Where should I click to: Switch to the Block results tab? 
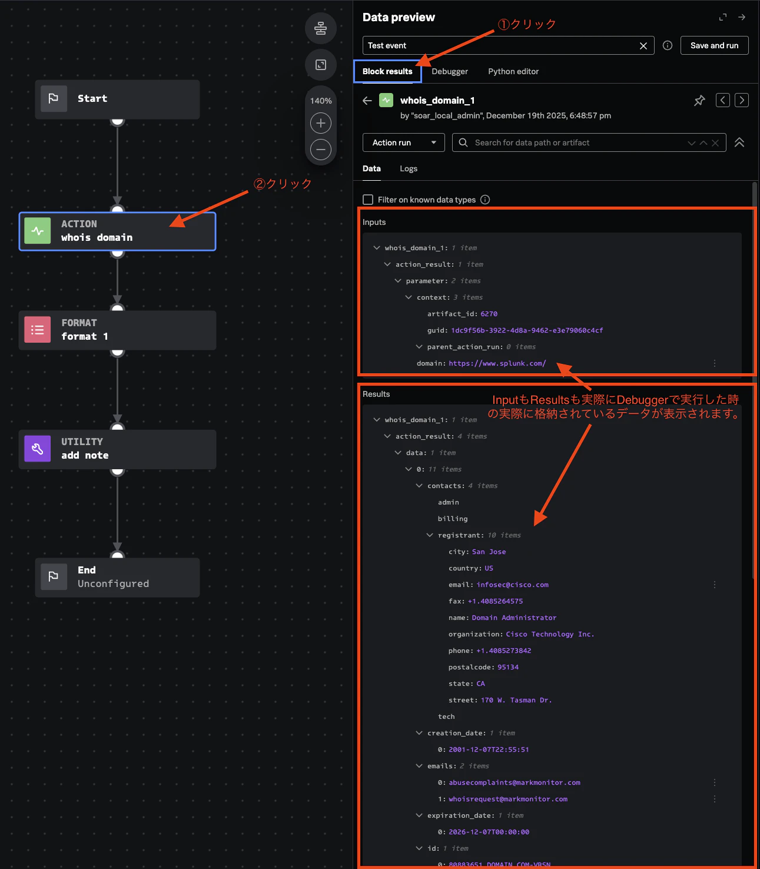tap(387, 71)
